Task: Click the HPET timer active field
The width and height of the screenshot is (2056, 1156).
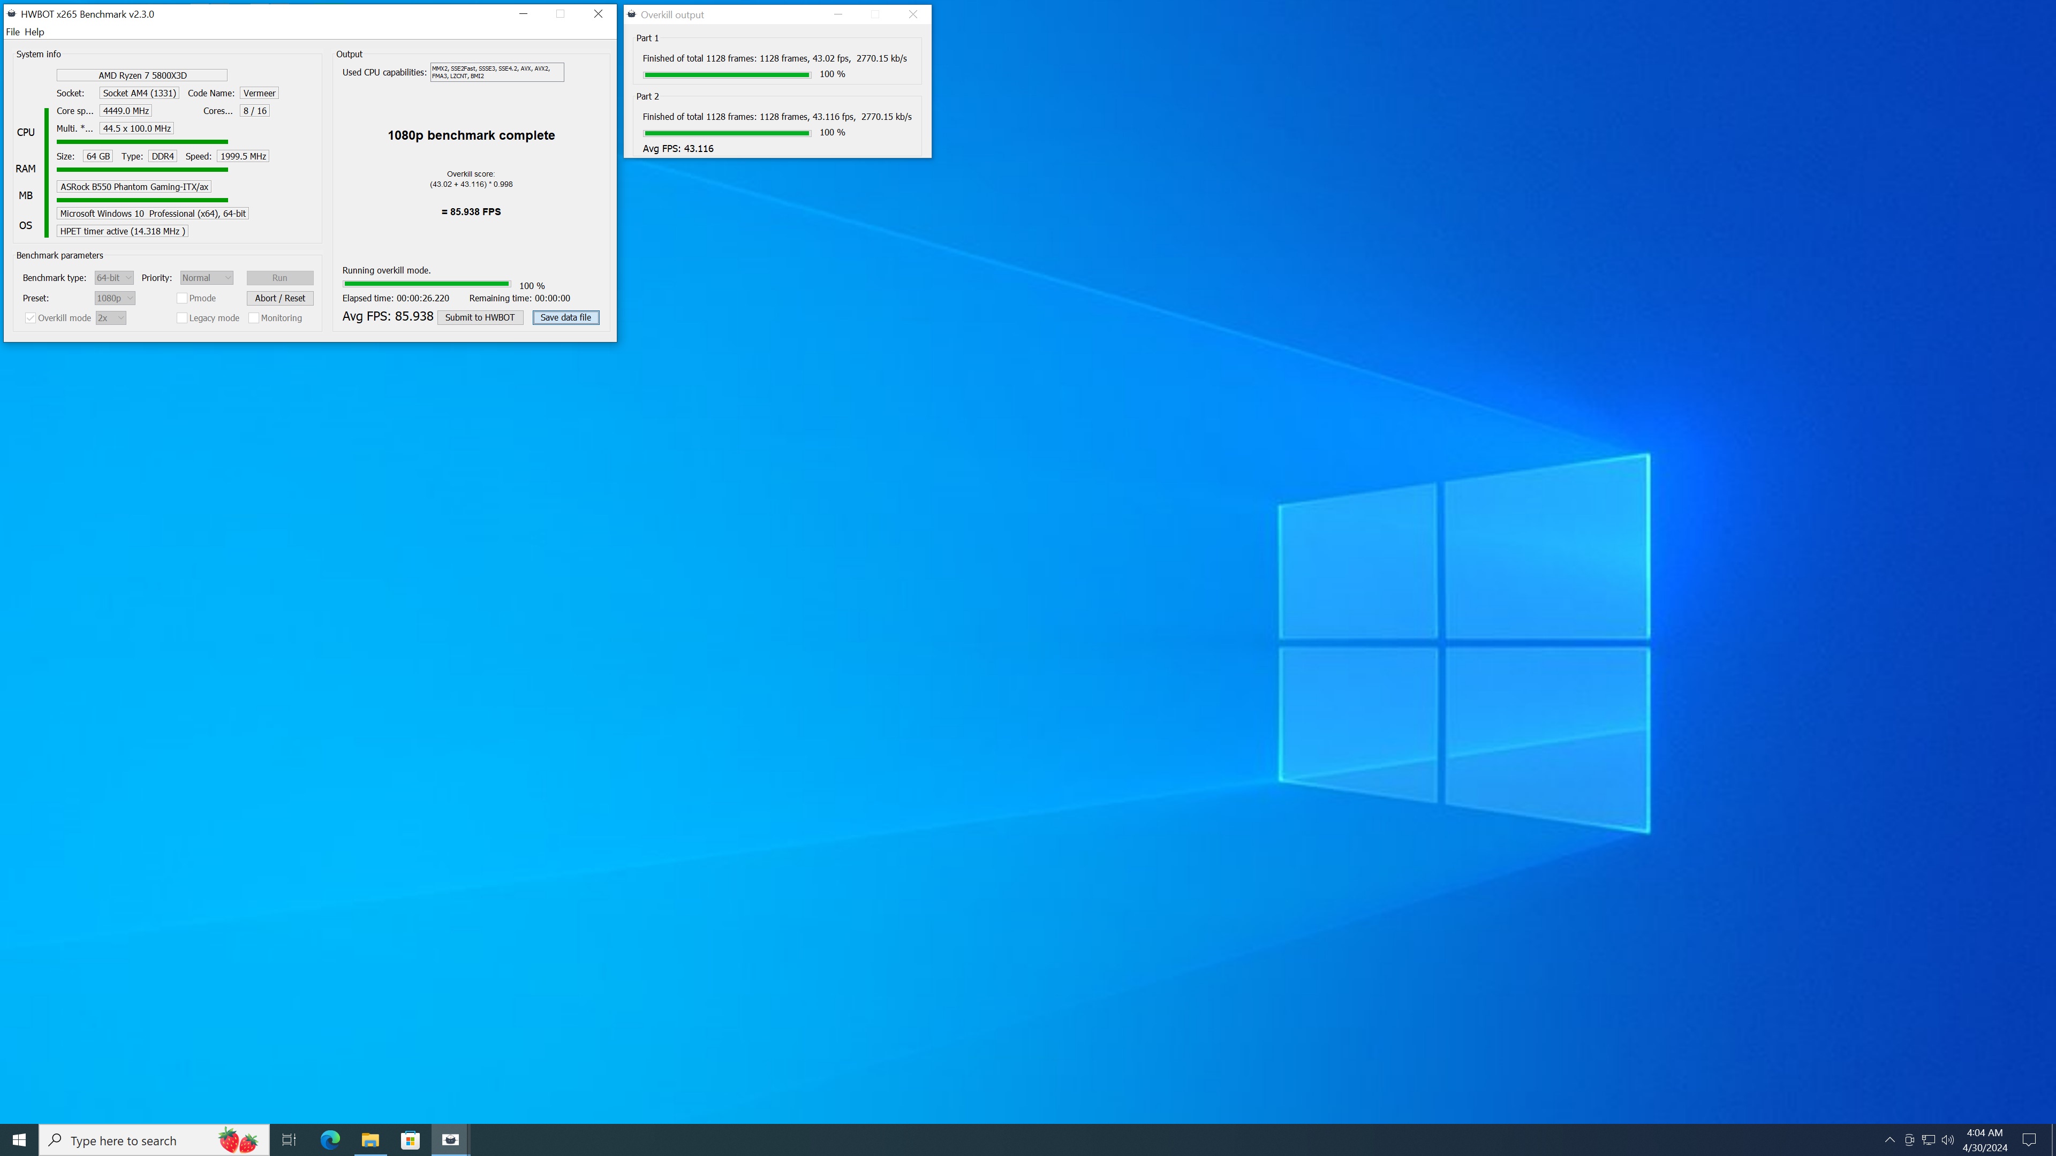Action: pos(122,231)
